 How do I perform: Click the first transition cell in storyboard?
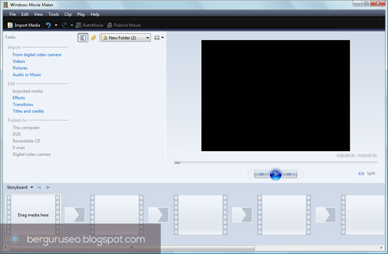75,215
